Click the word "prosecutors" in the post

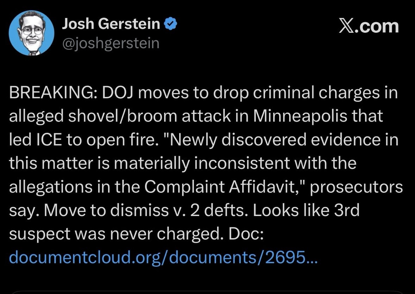point(356,187)
